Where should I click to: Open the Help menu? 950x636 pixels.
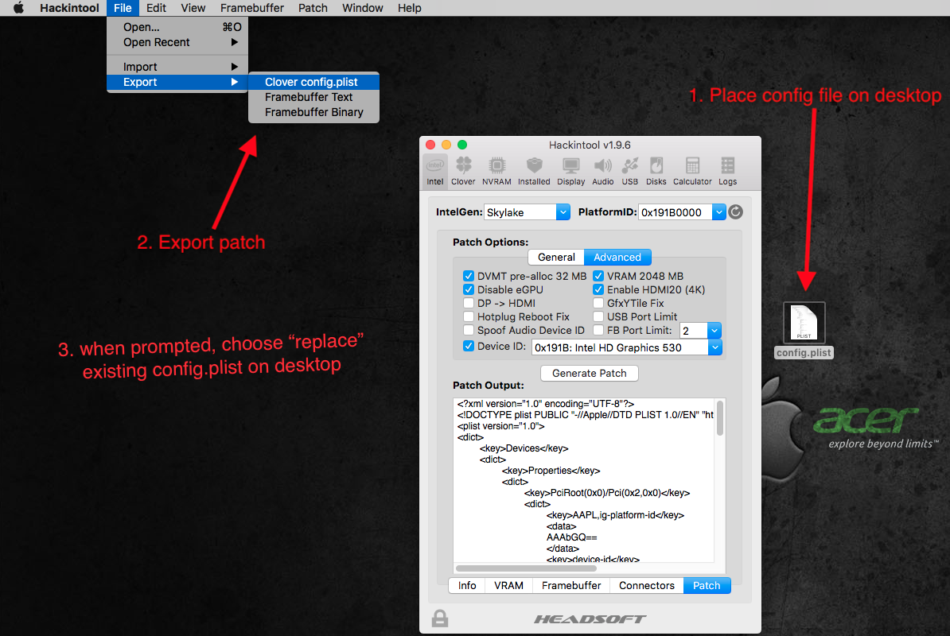click(x=410, y=8)
